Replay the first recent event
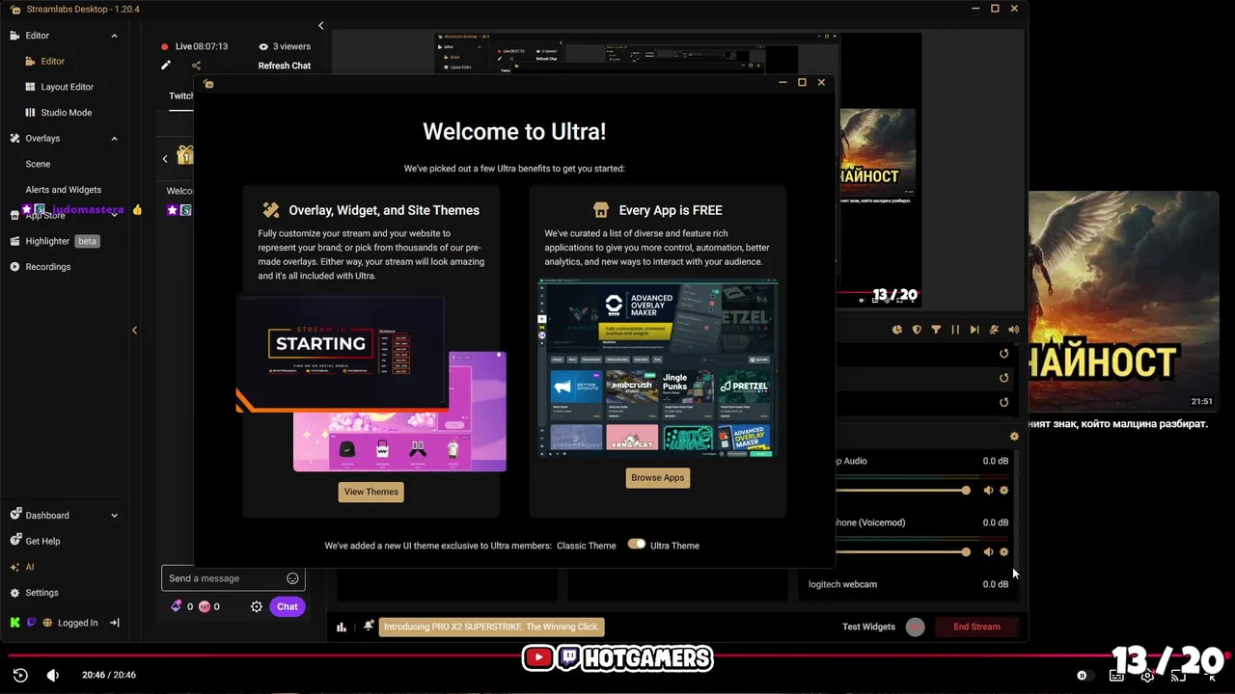This screenshot has height=694, width=1235. (1003, 354)
